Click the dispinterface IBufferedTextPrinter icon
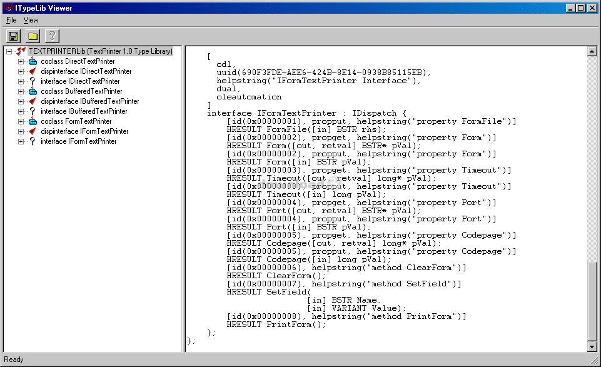Image resolution: width=601 pixels, height=367 pixels. click(33, 101)
